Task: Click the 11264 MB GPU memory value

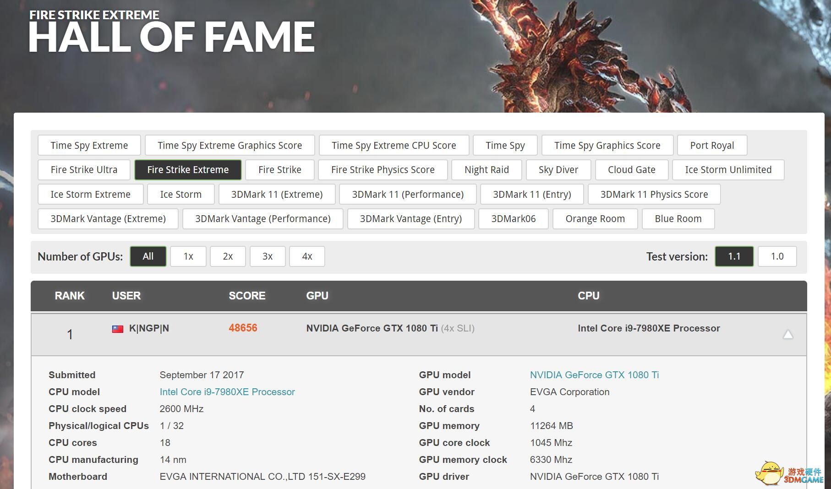Action: coord(552,426)
